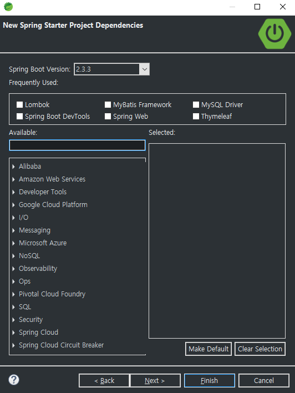Close the dialog with the X button

pos(283,7)
